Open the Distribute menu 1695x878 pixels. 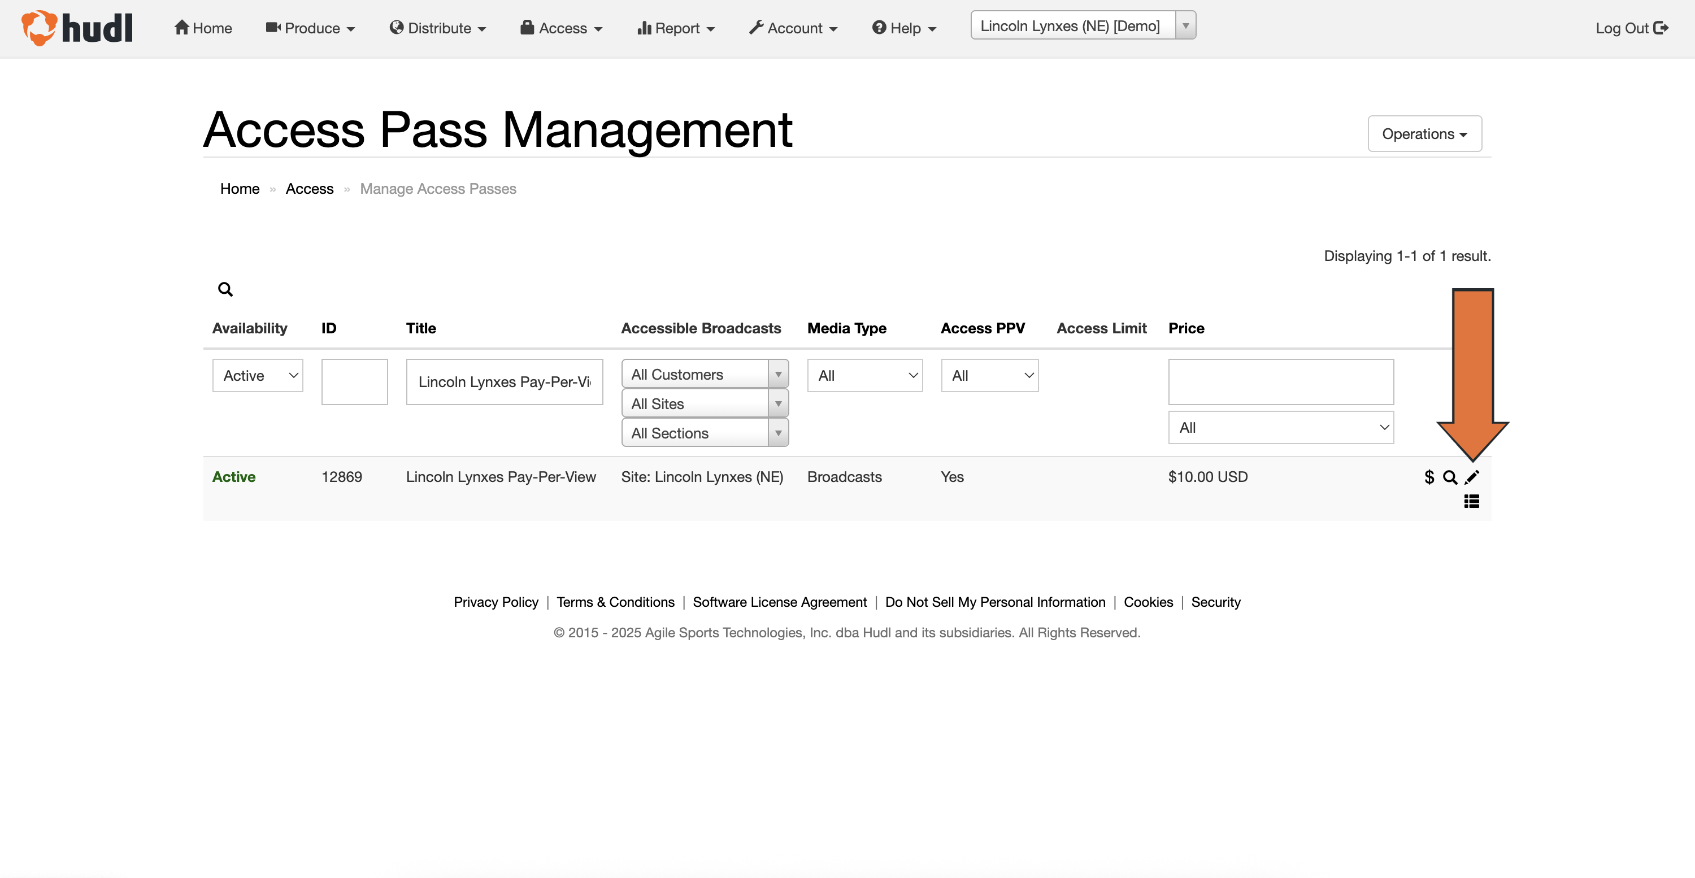(437, 28)
